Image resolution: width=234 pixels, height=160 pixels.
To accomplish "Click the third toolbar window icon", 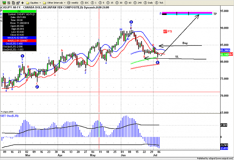I will (13, 3).
